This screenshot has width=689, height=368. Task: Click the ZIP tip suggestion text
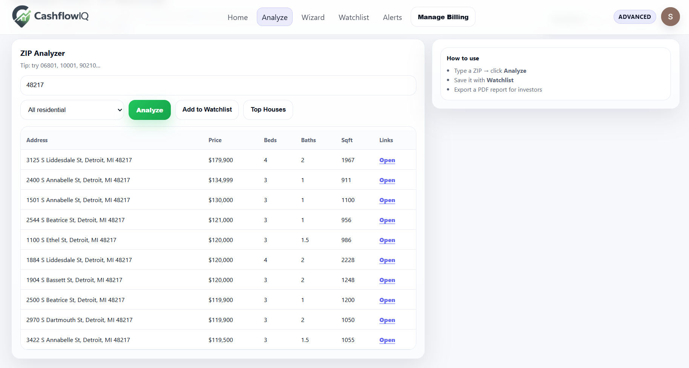click(x=60, y=65)
